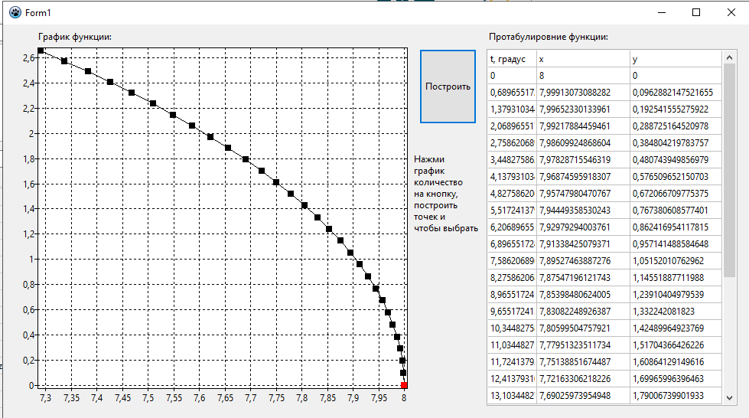749x418 pixels.
Task: Click the table scrollbar up arrow
Action: [728, 58]
